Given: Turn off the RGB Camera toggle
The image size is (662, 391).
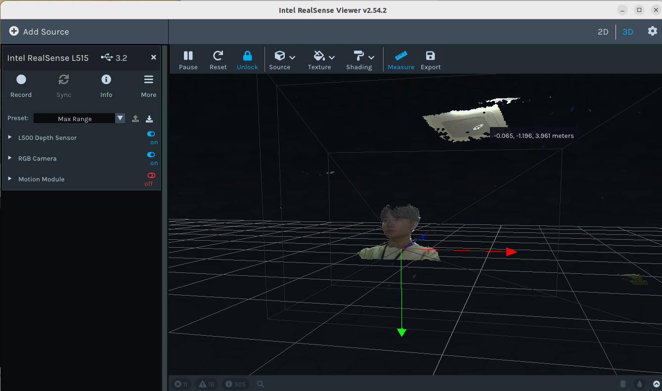Looking at the screenshot, I should point(151,155).
